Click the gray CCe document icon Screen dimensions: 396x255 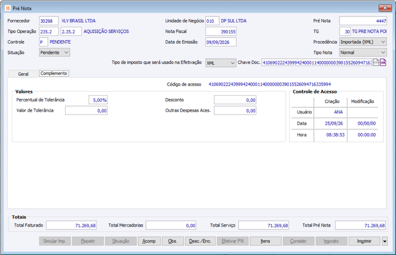pos(376,62)
